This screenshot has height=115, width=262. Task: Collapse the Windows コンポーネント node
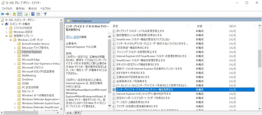point(11,40)
